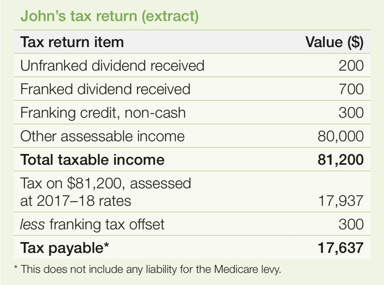Click the "Unfranked dividend received" row label
384x285 pixels.
(x=112, y=66)
